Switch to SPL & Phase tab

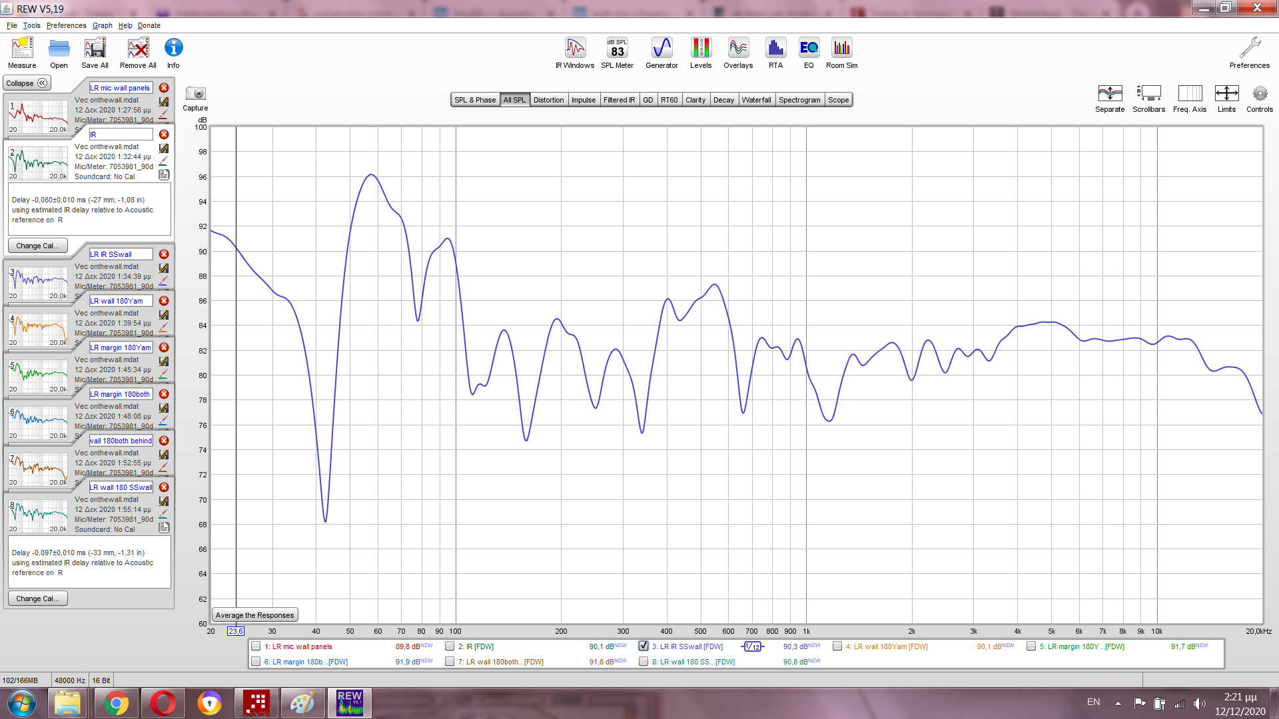pos(475,100)
